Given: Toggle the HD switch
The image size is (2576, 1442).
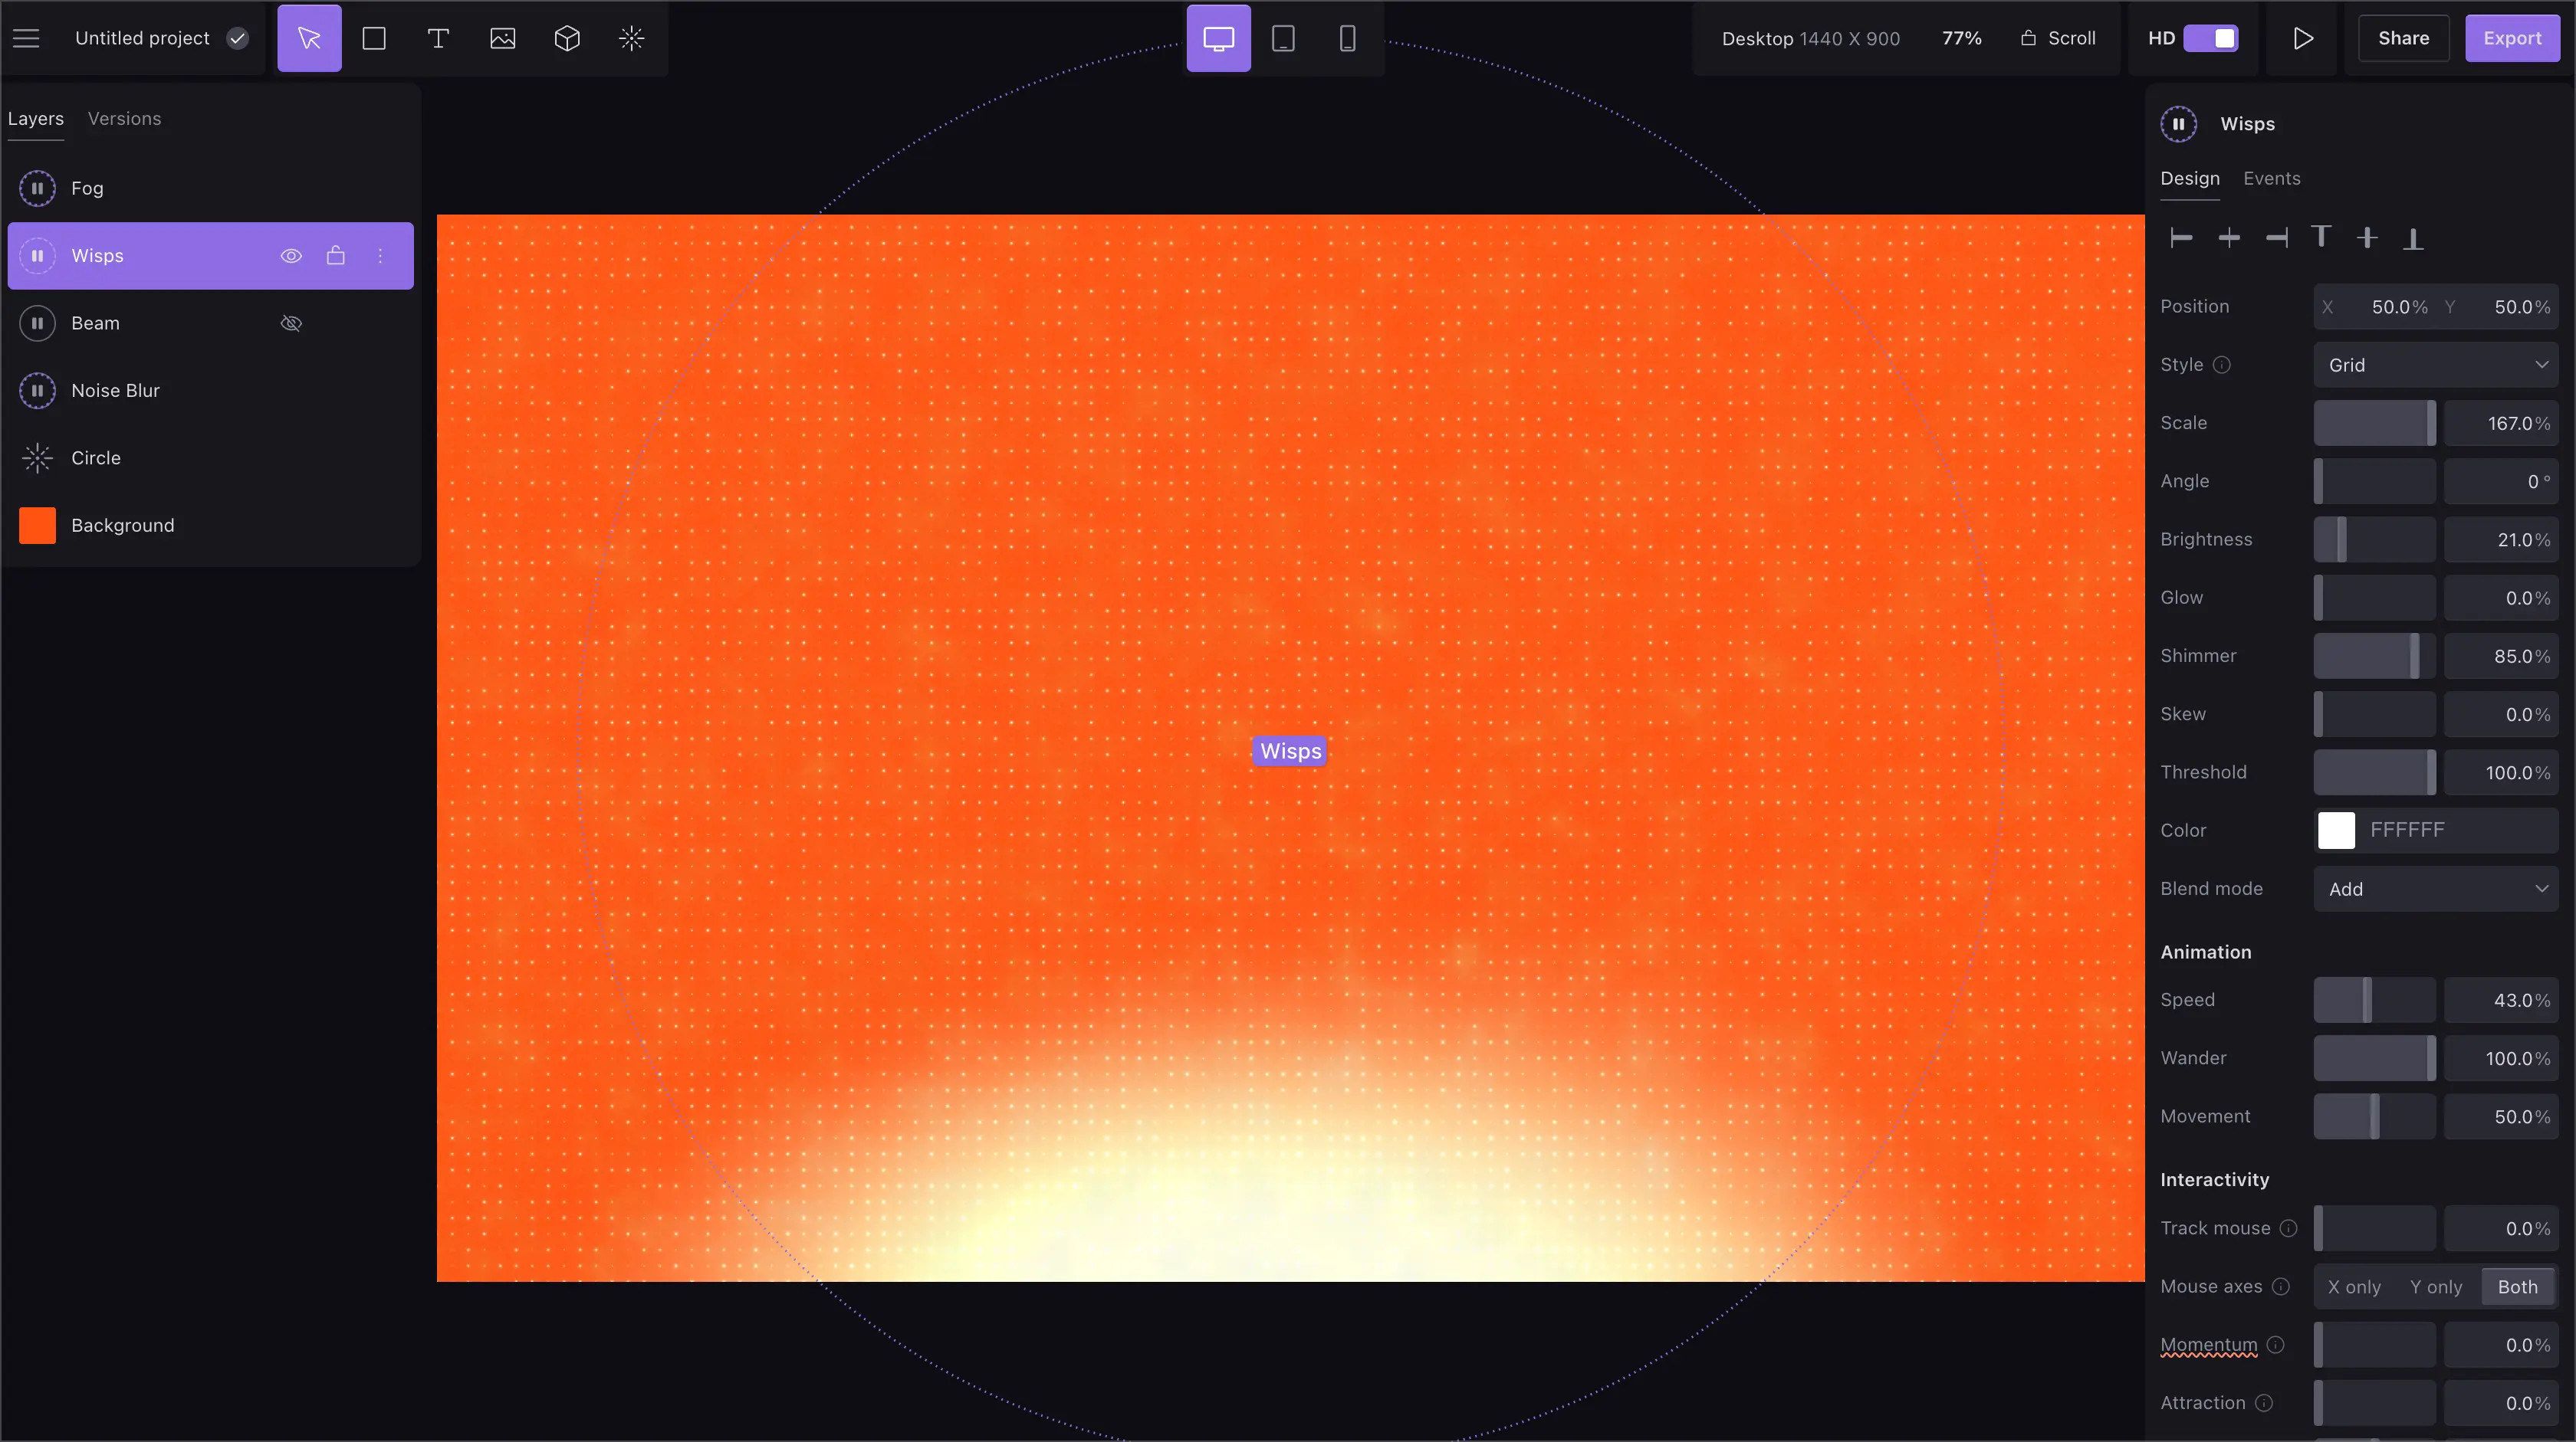Looking at the screenshot, I should [x=2210, y=38].
